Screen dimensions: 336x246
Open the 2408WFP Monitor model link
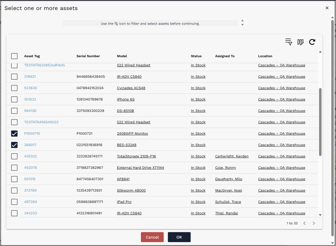[x=133, y=134]
